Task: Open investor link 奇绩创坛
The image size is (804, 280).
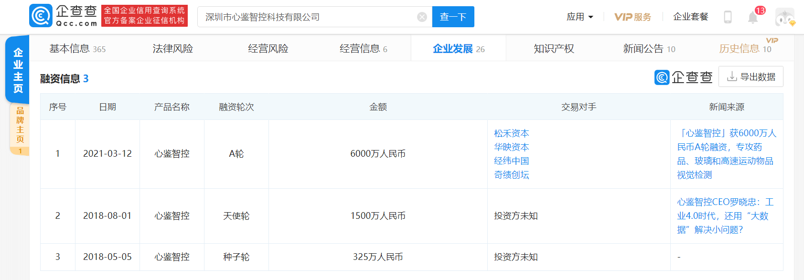Action: click(512, 175)
